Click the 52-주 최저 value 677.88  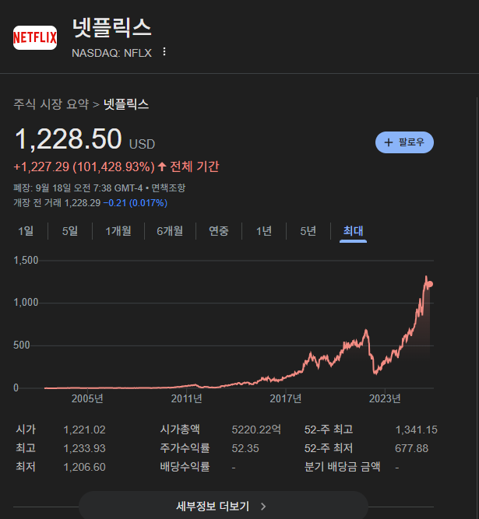coord(412,448)
